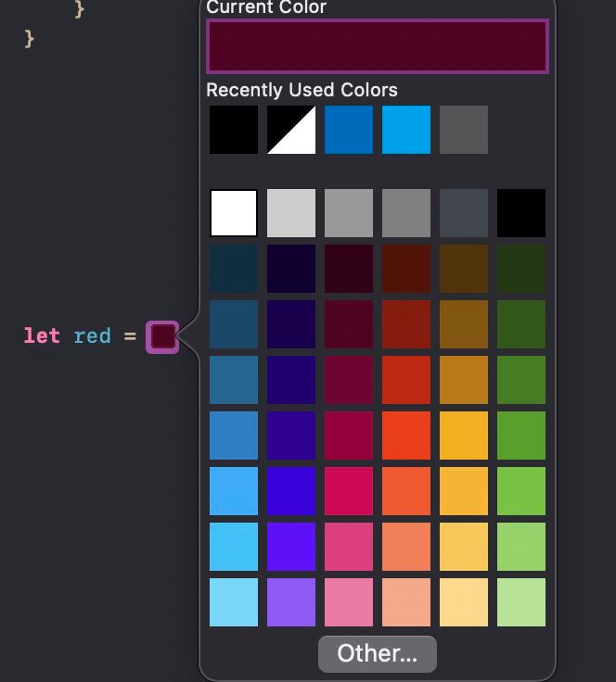Choose black at the end of grayscale row

(521, 213)
